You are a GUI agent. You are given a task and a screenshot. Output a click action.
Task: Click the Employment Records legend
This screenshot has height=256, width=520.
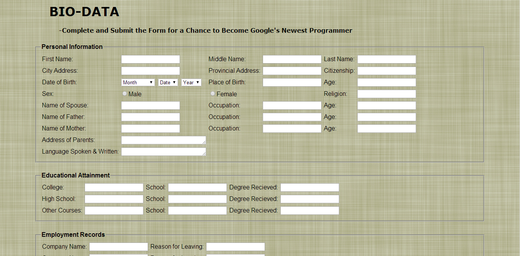73,234
